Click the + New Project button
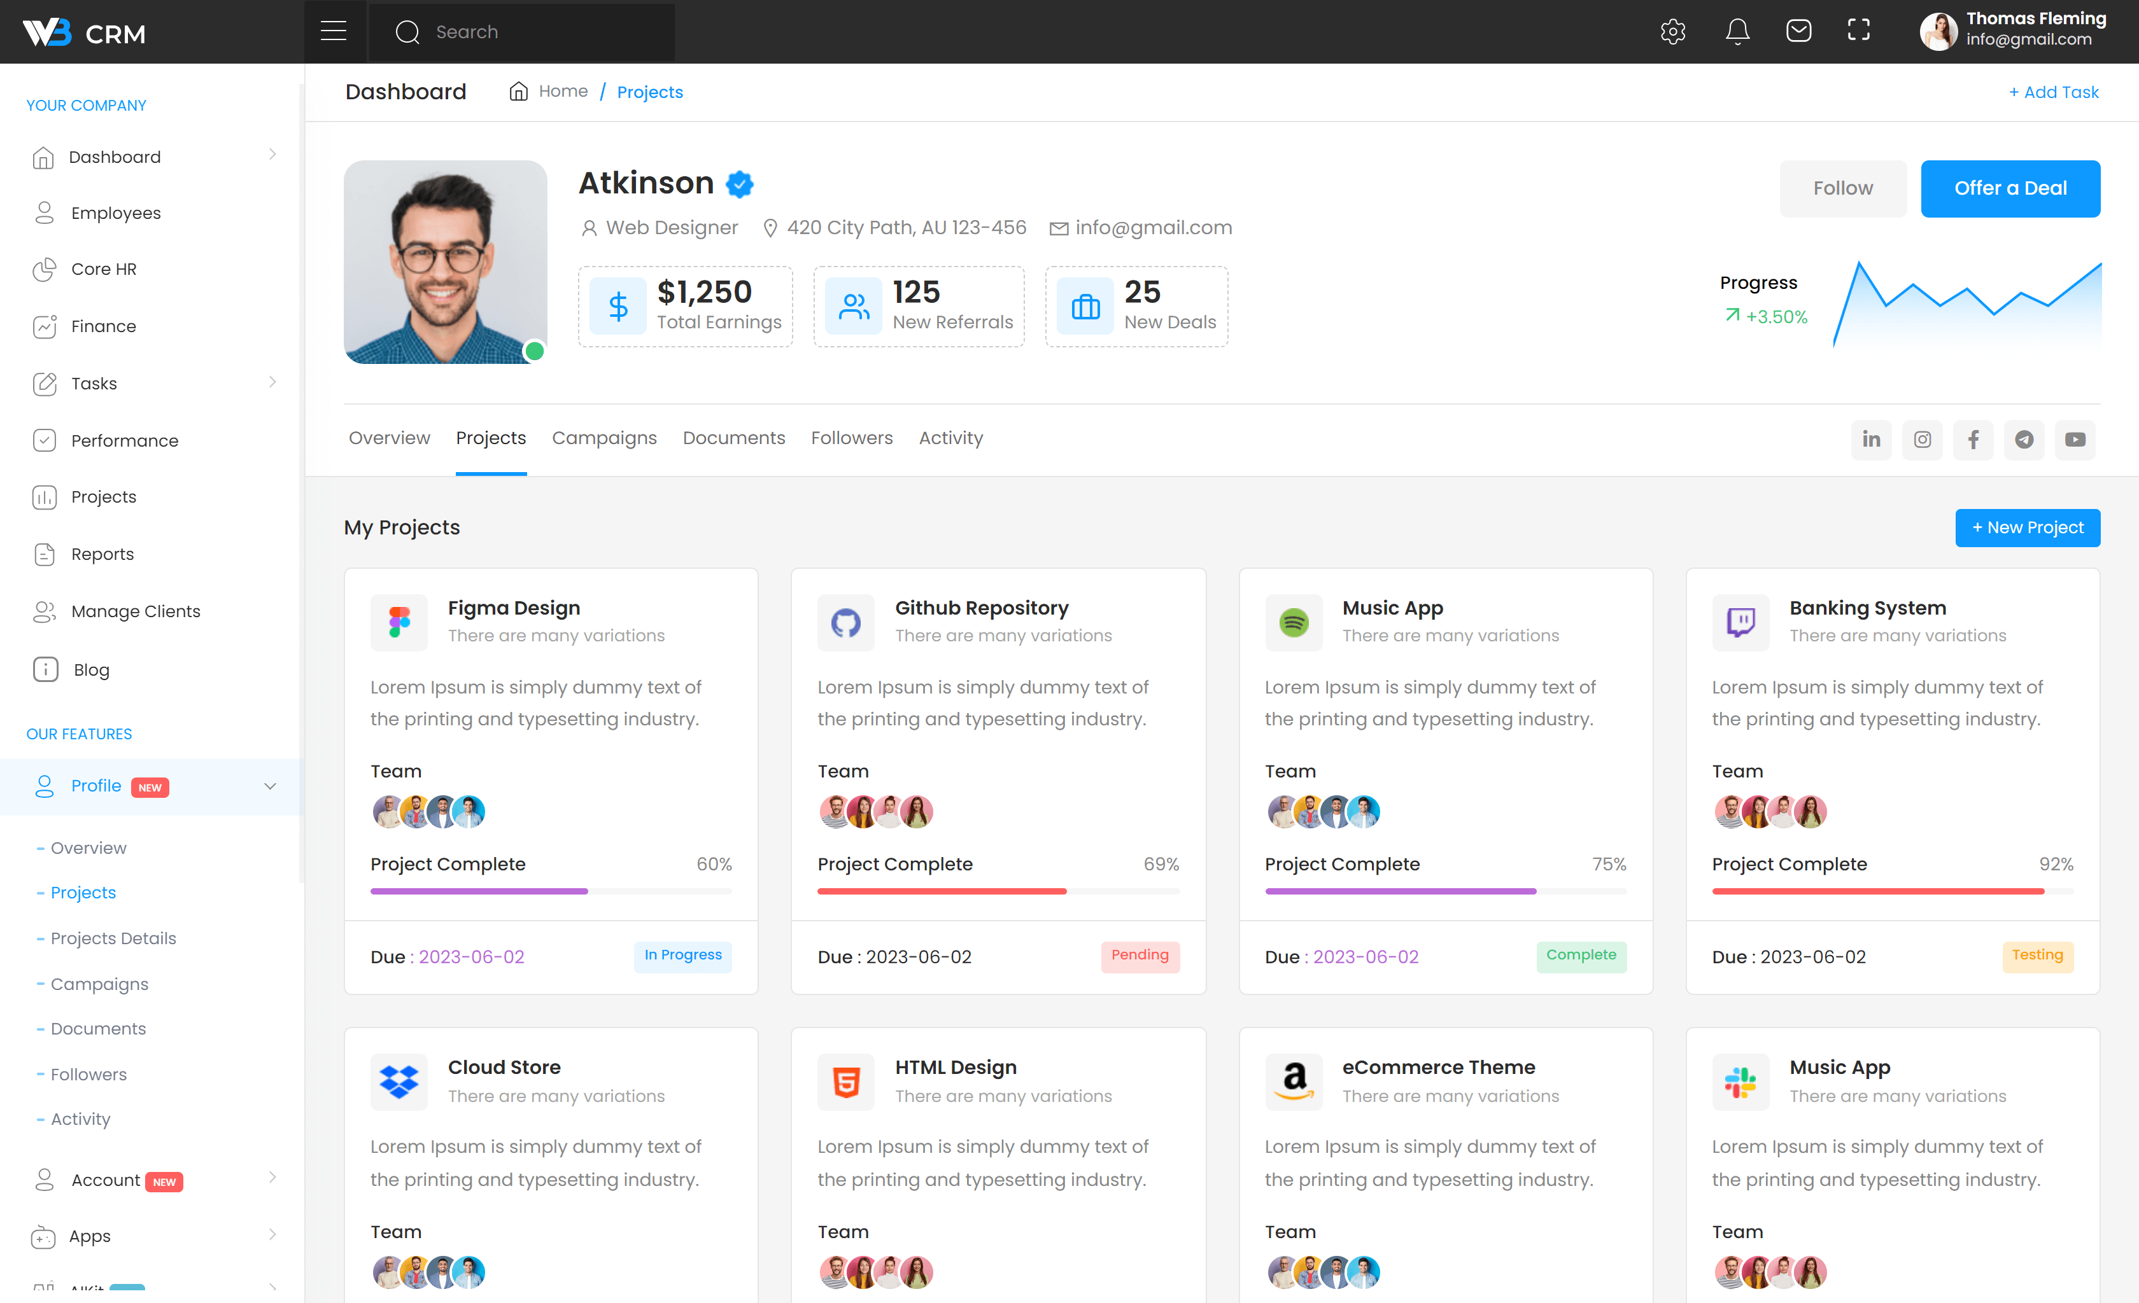Image resolution: width=2139 pixels, height=1303 pixels. pos(2028,527)
